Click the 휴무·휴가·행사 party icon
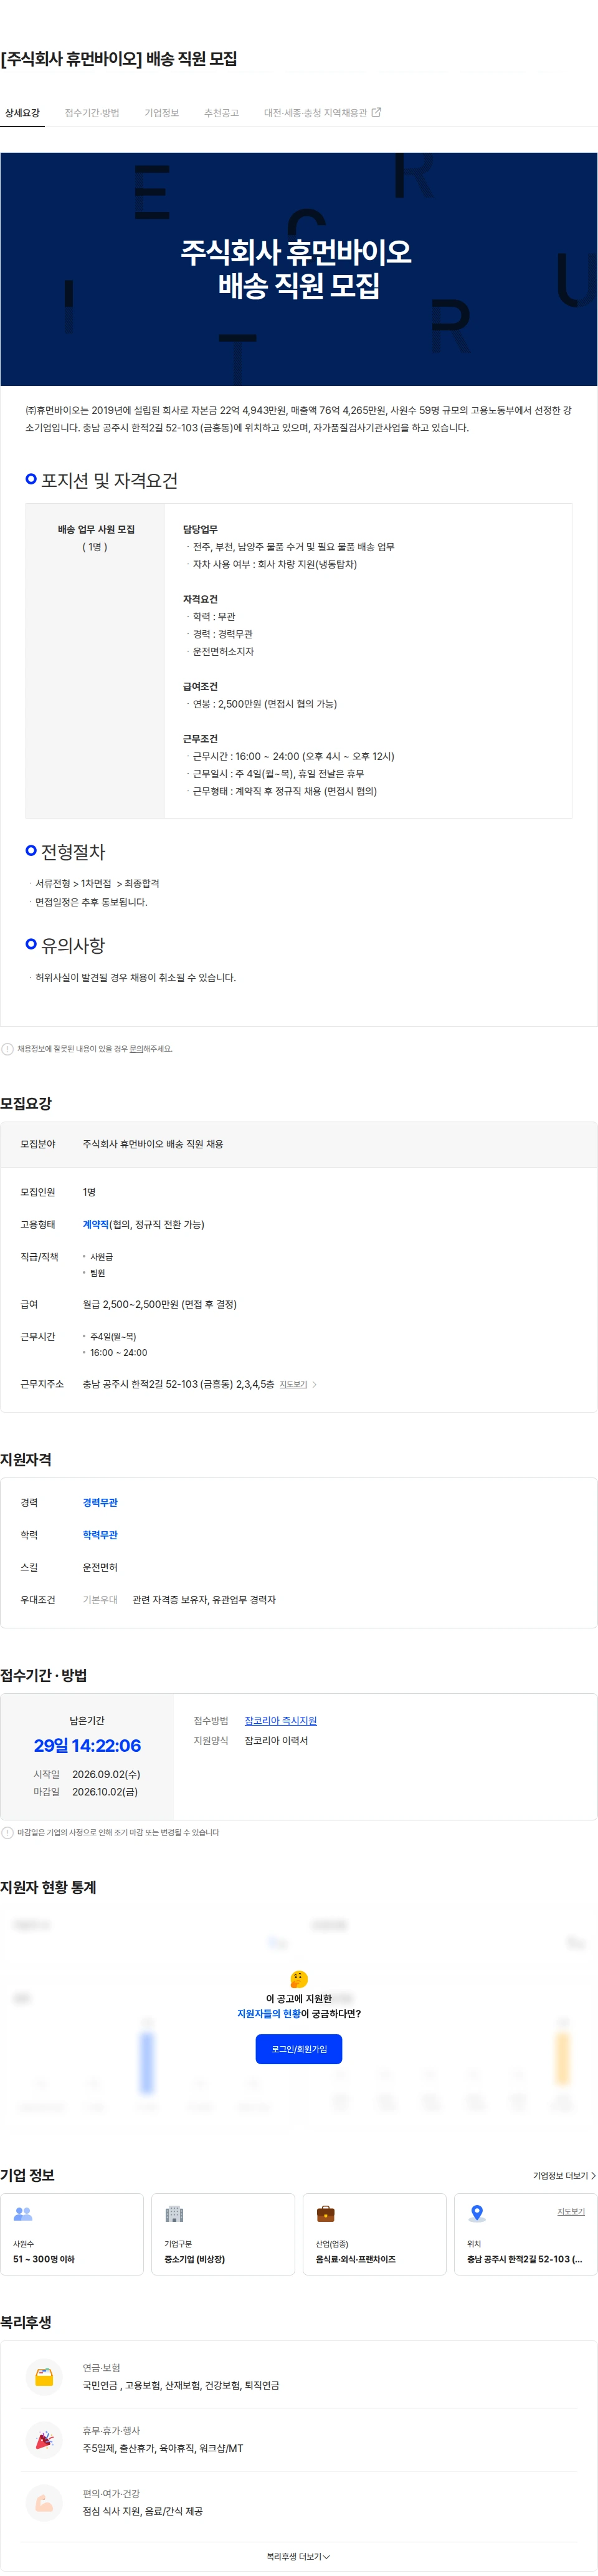The image size is (598, 2576). [44, 2440]
